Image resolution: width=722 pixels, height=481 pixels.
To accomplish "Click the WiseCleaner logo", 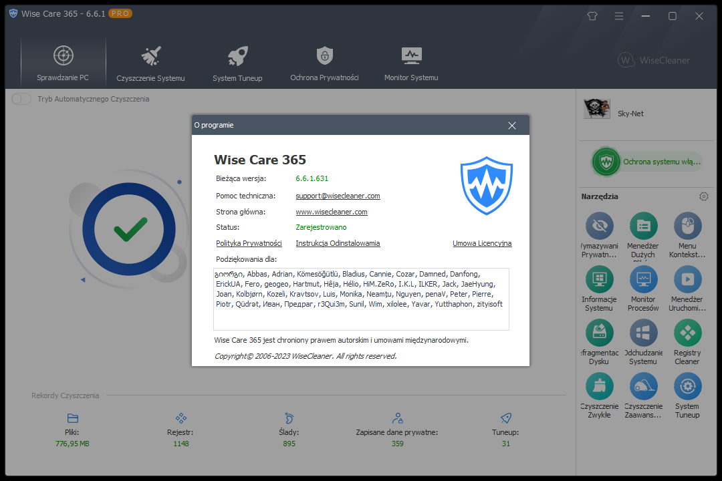I will coord(654,60).
